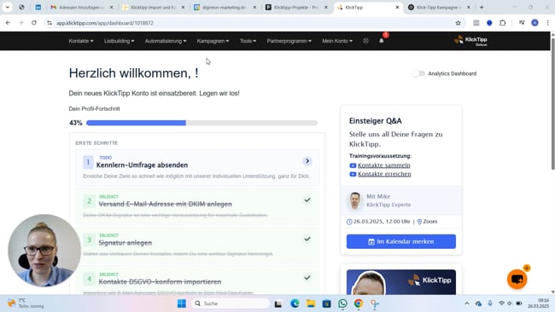Expand the Tools dropdown menu
555x312 pixels.
point(248,41)
